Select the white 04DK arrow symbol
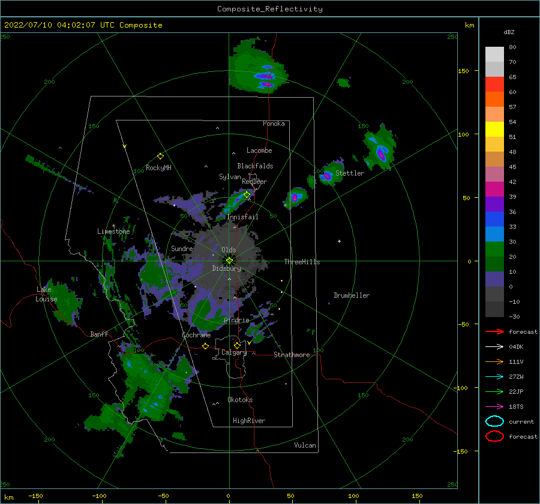 [494, 346]
